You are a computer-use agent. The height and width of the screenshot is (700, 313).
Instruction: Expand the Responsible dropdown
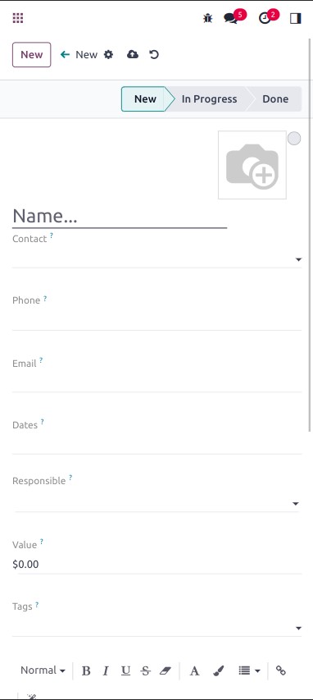click(x=295, y=504)
